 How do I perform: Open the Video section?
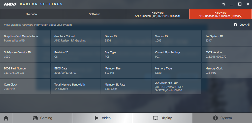point(102,118)
